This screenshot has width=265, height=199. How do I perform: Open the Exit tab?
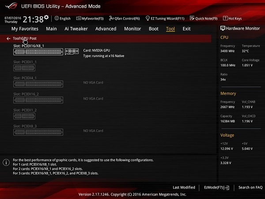(186, 29)
